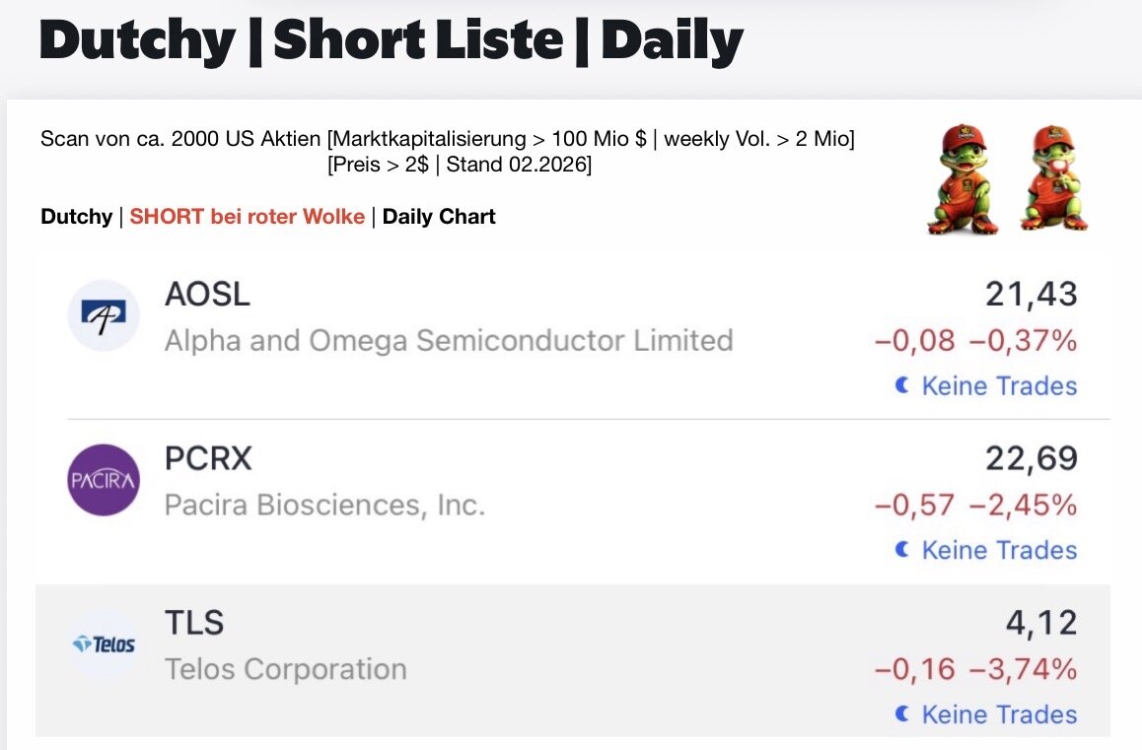Click the purple Pacira logo icon

point(104,480)
